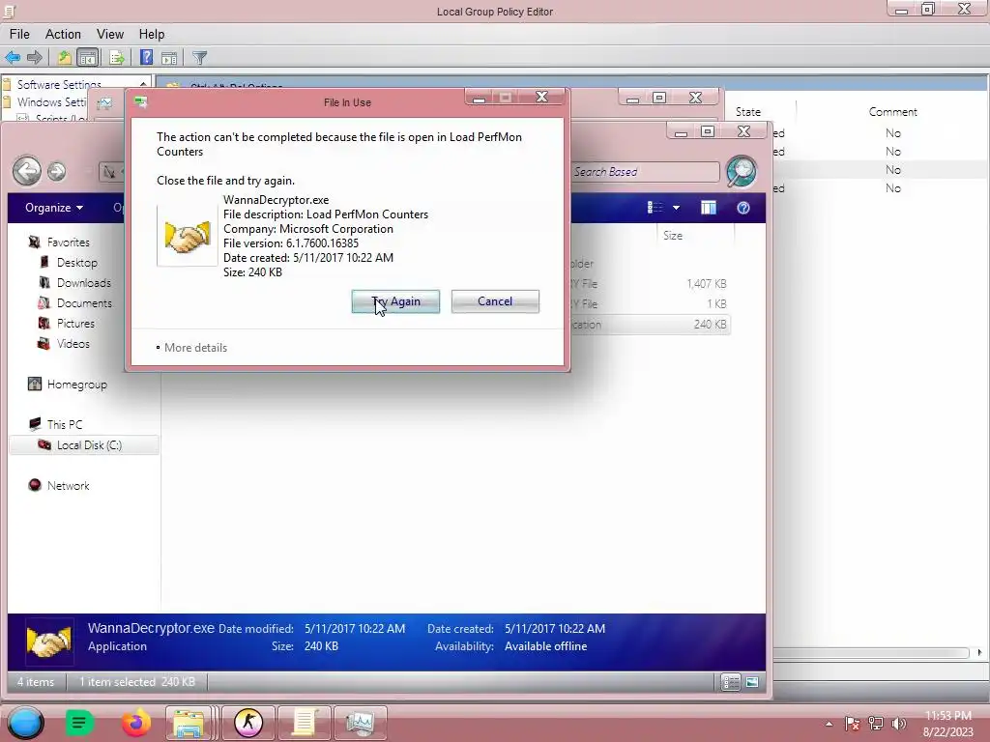Open view options dropdown arrow in Explorer
This screenshot has width=990, height=742.
(x=676, y=208)
